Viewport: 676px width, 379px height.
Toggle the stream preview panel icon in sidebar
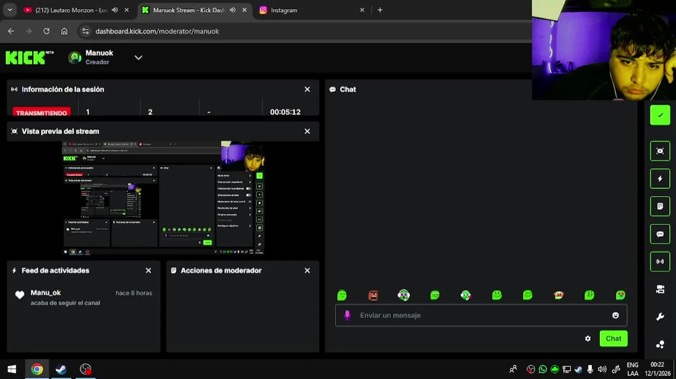(660, 151)
